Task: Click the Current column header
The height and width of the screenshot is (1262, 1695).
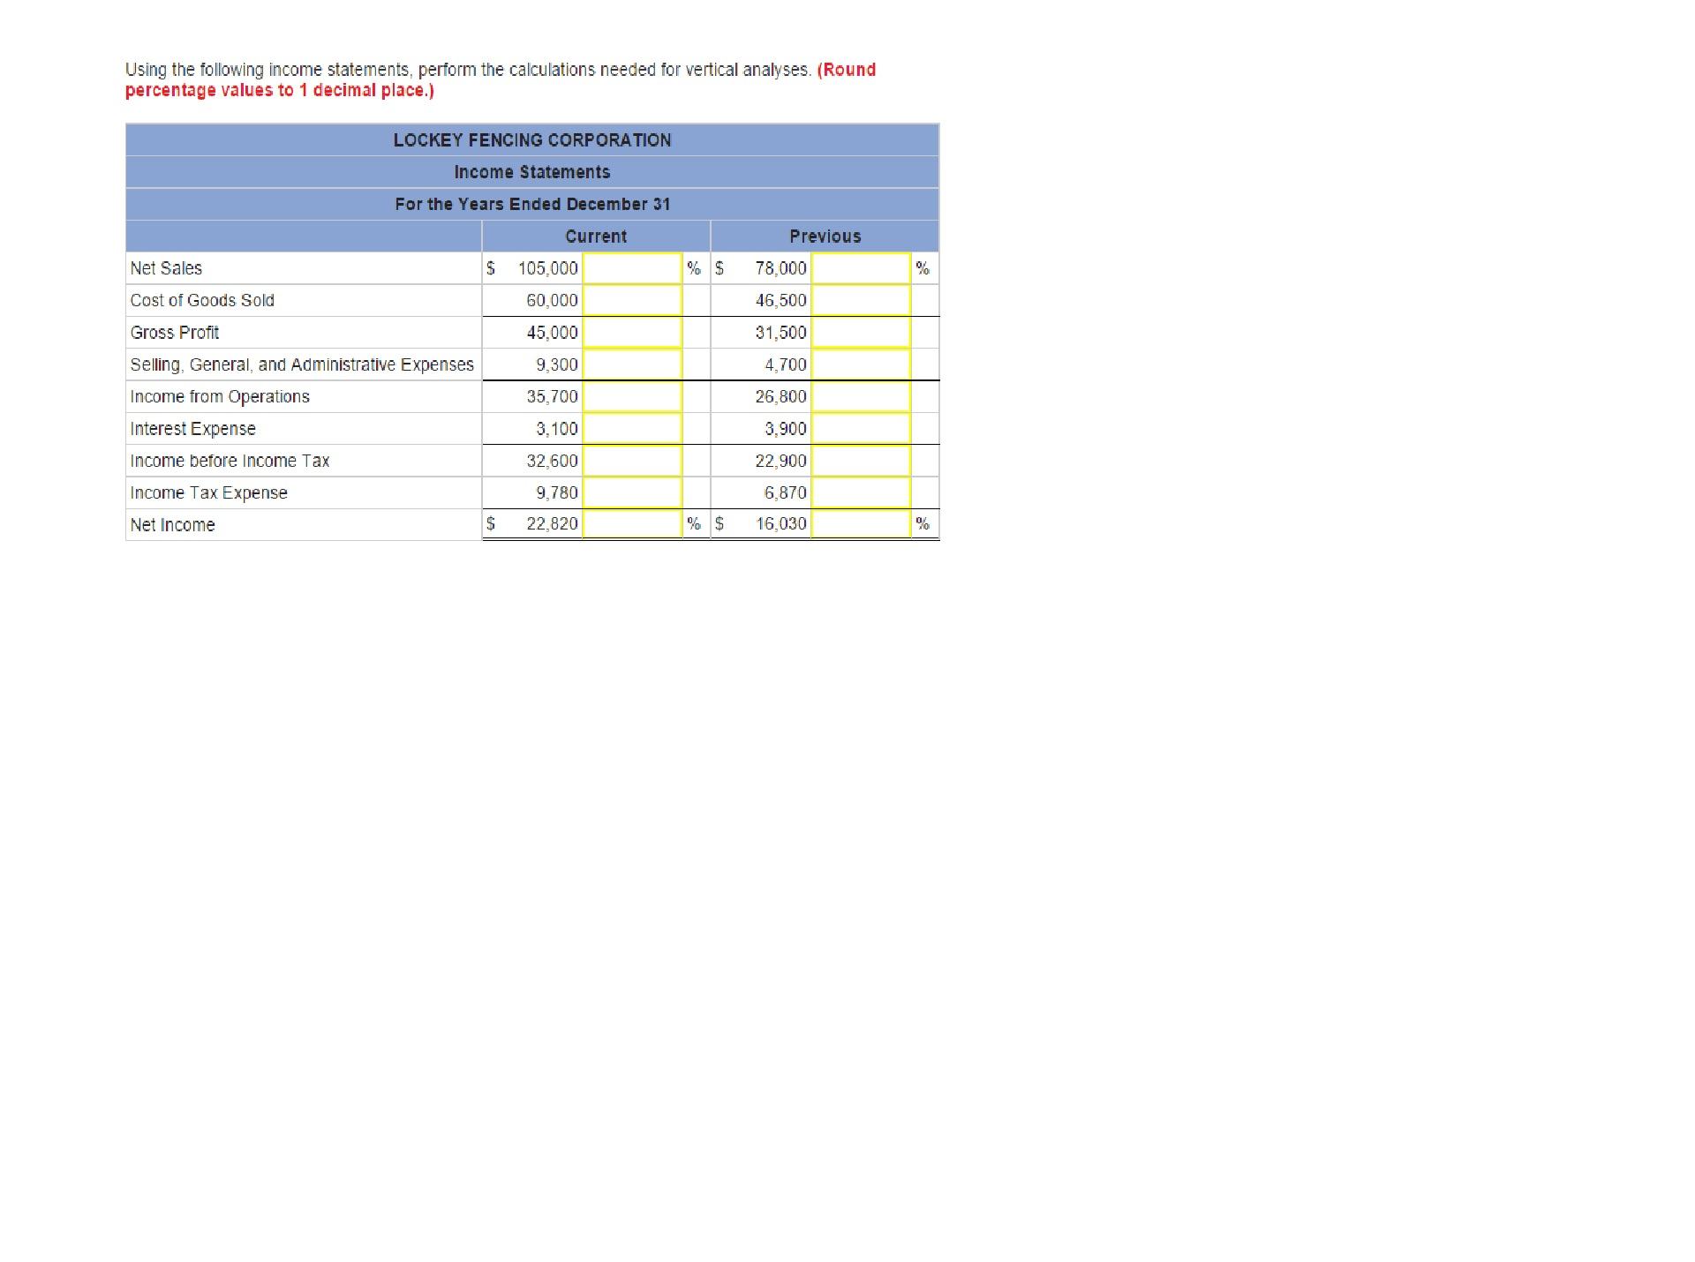Action: point(596,237)
